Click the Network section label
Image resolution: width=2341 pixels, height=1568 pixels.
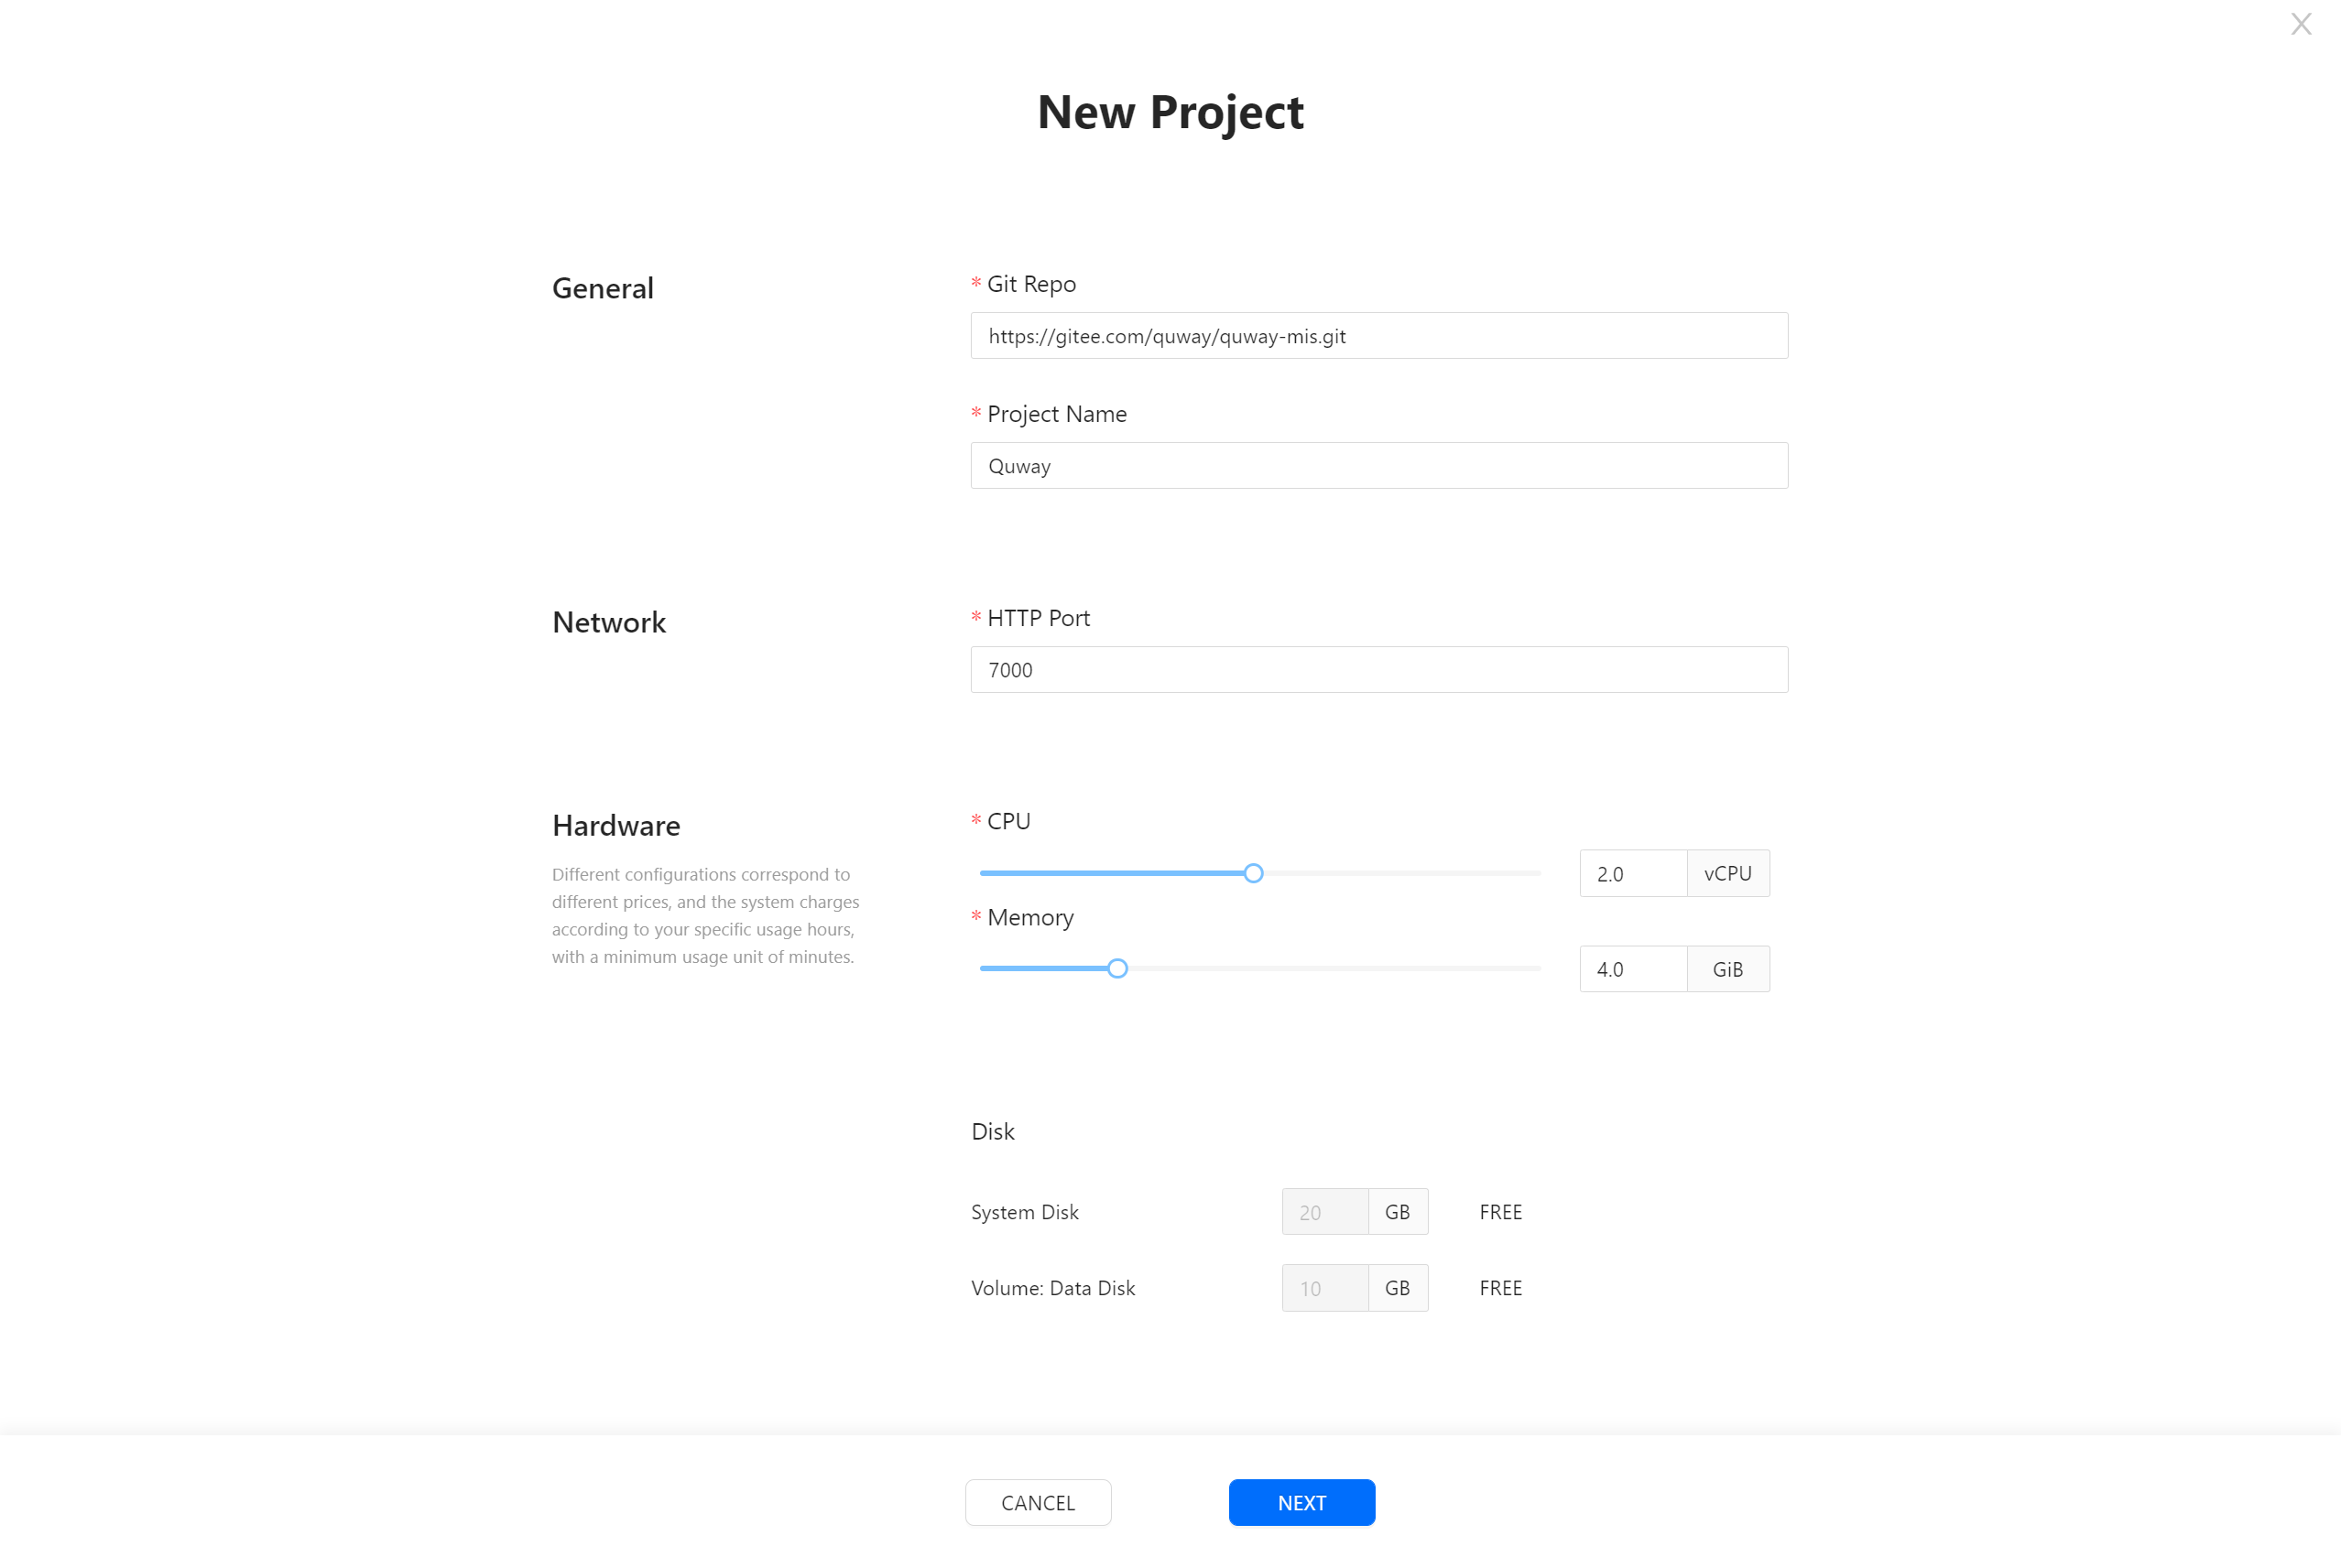coord(607,622)
